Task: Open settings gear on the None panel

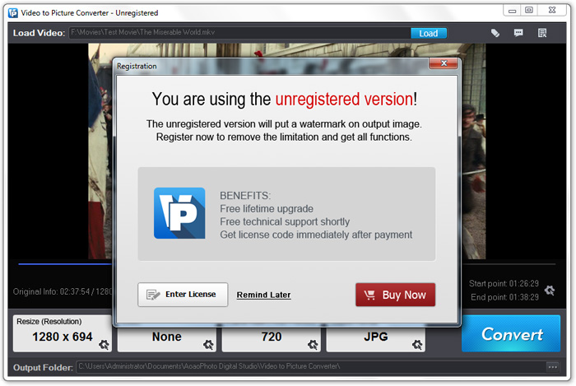Action: [x=208, y=345]
